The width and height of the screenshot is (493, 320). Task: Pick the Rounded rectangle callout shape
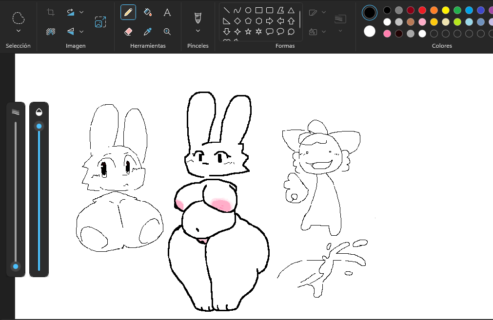270,31
